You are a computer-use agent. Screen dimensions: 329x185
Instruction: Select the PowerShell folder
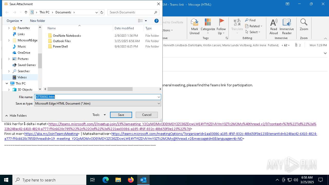click(60, 47)
